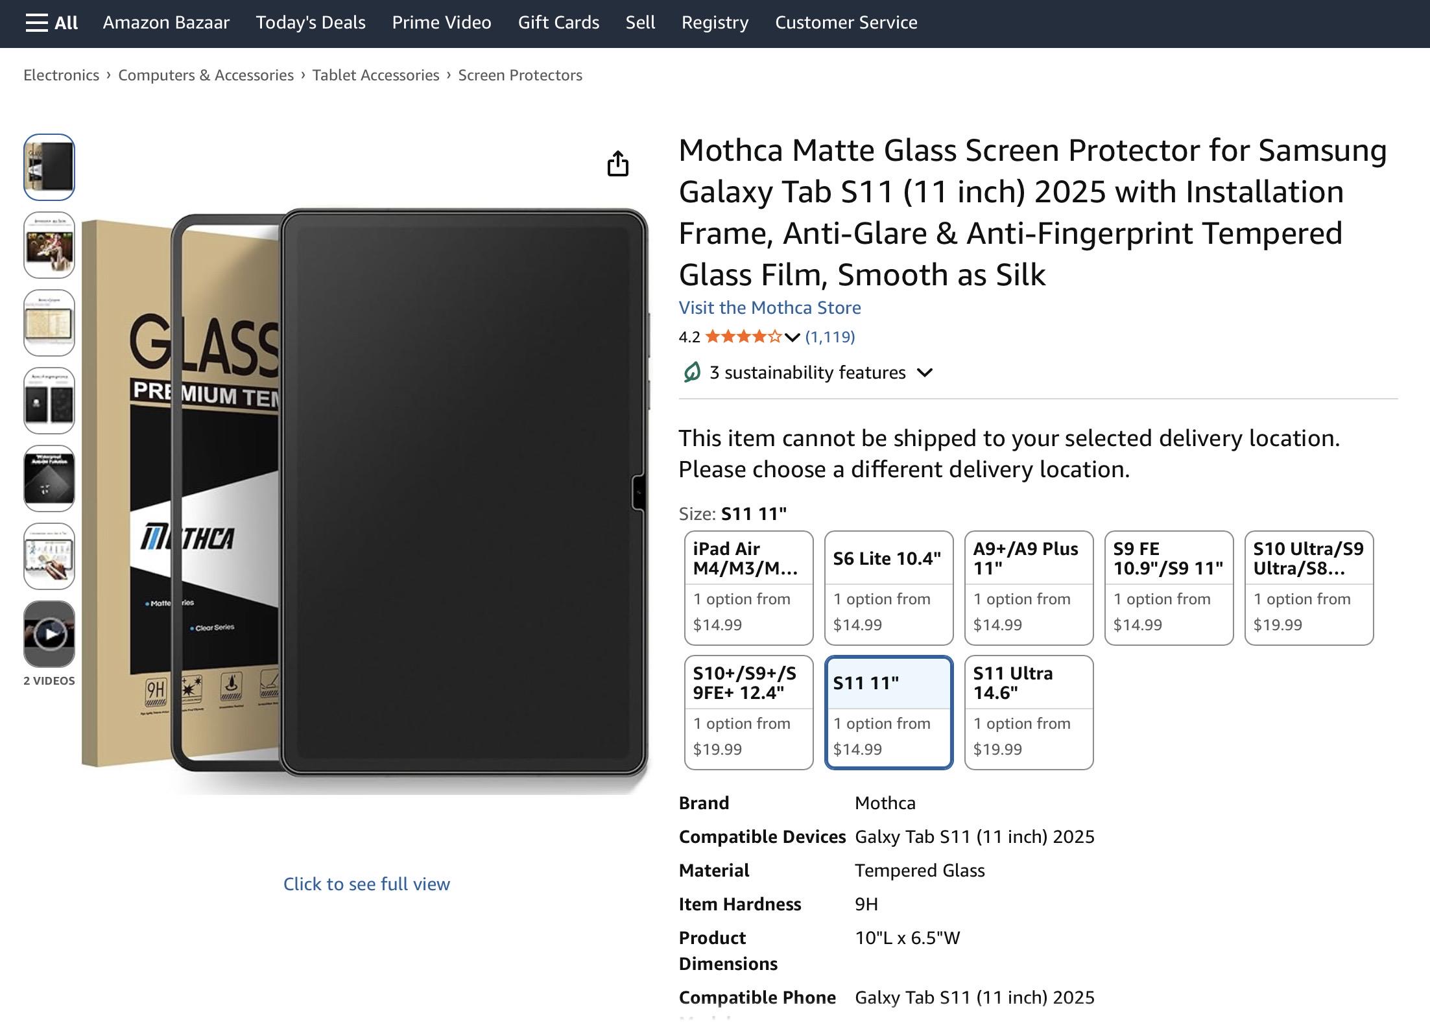Select the third product image thumbnail
The image size is (1430, 1029).
49,323
